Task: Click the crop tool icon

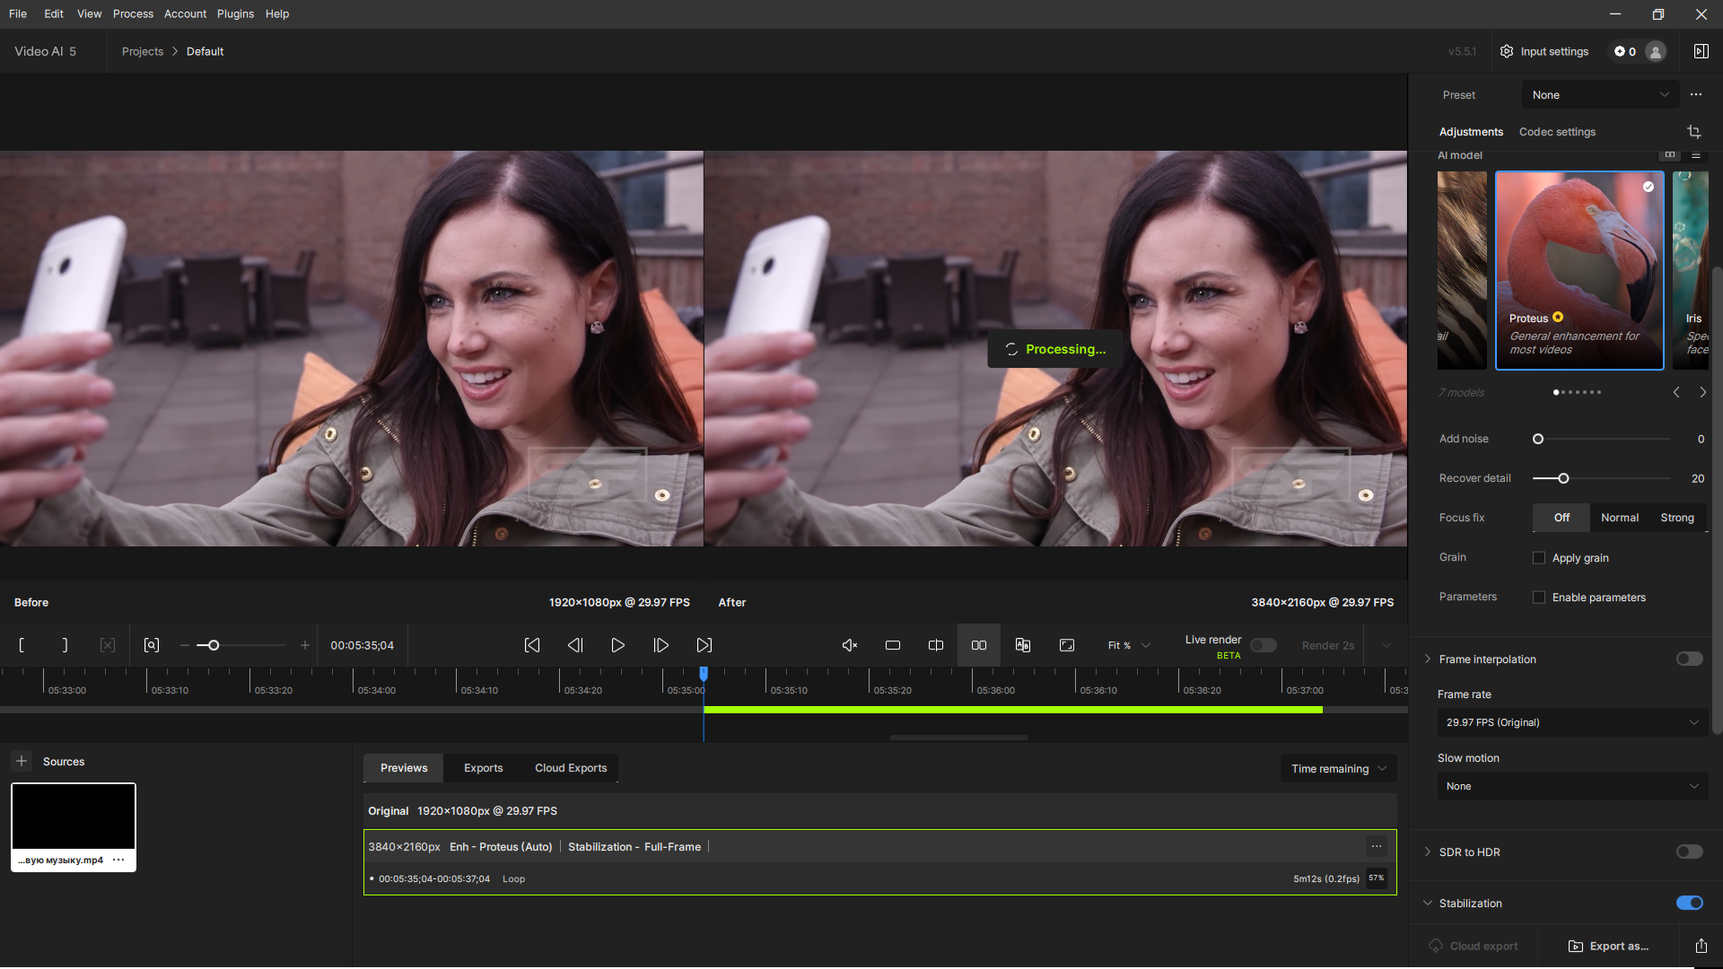Action: (1693, 132)
